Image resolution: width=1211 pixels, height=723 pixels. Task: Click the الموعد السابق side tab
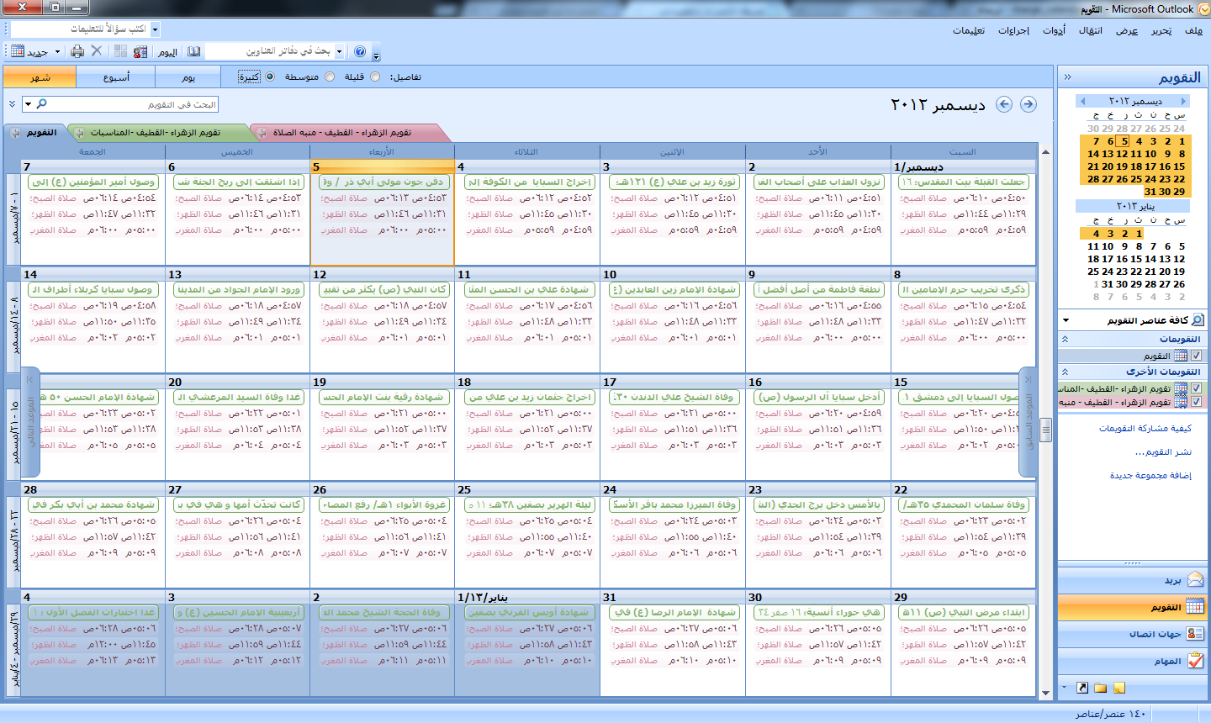click(x=1029, y=420)
